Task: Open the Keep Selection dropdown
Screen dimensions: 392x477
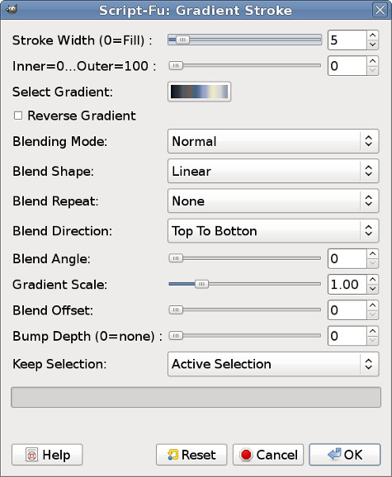Action: 273,364
